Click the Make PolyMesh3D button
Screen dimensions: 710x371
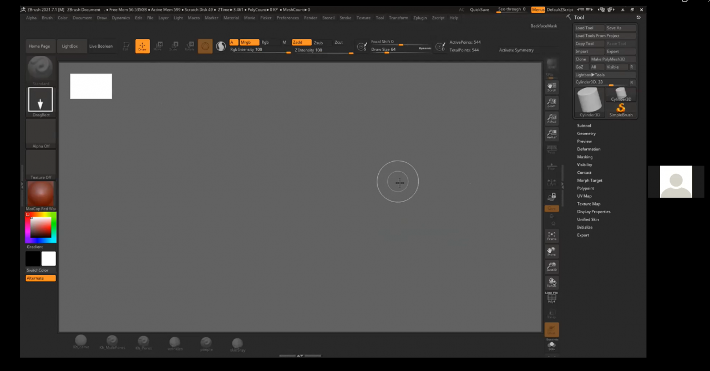click(x=612, y=59)
